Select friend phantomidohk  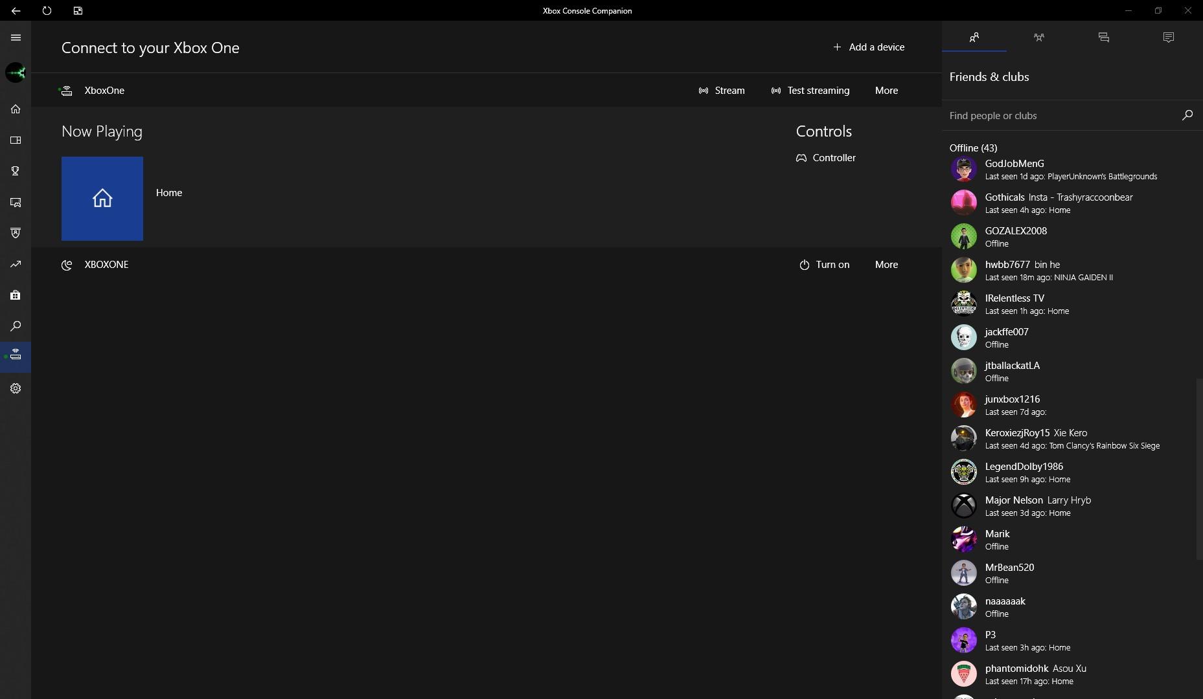(1069, 674)
